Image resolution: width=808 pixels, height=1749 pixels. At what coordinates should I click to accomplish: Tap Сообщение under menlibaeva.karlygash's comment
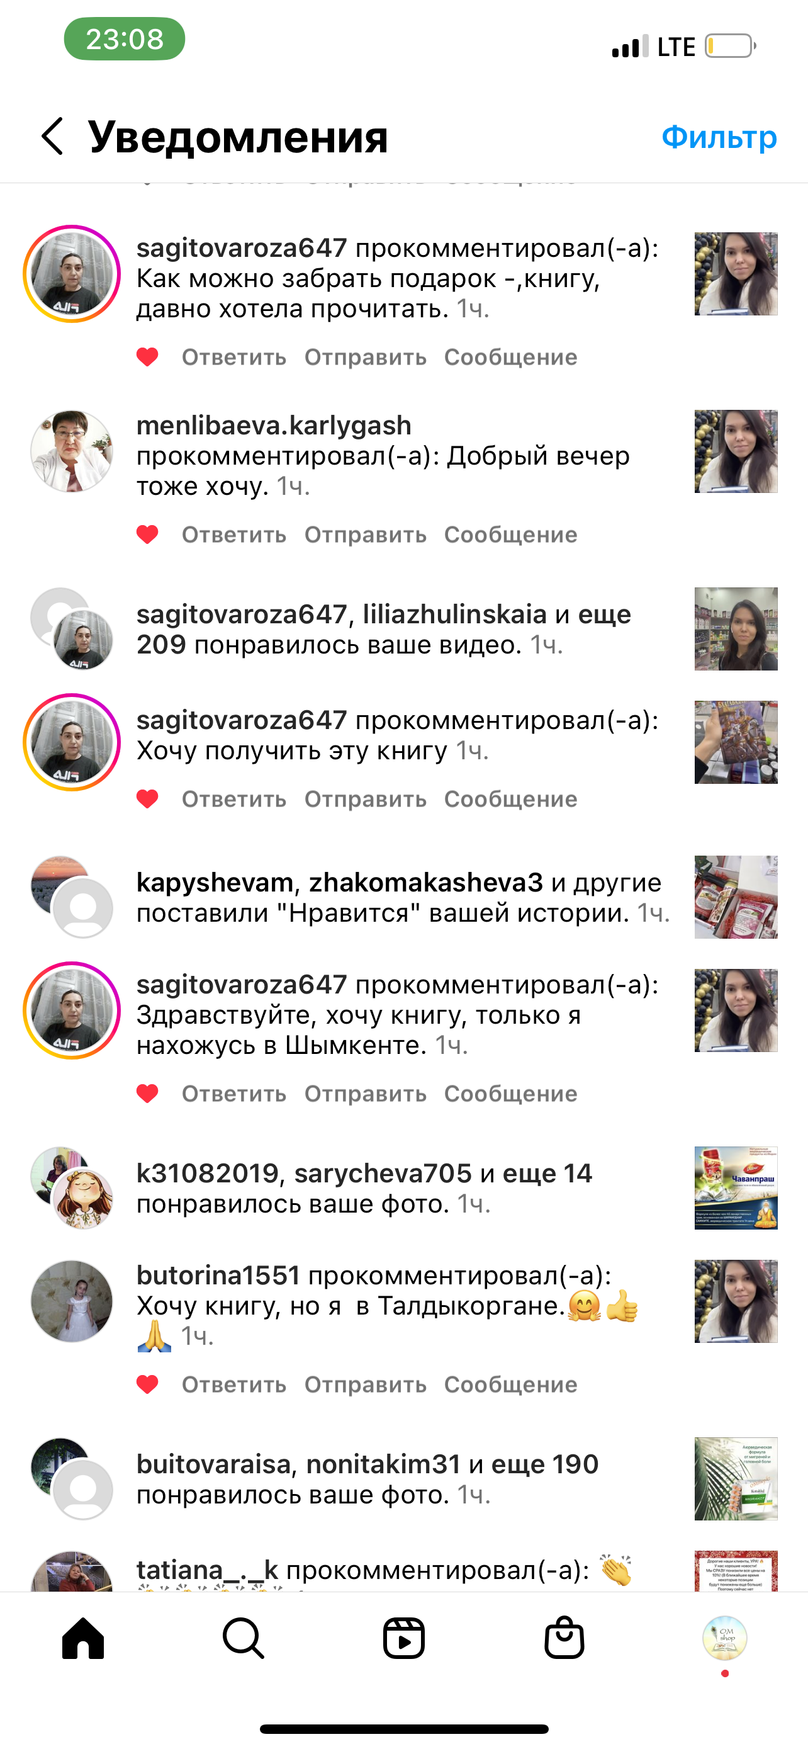[x=511, y=535]
